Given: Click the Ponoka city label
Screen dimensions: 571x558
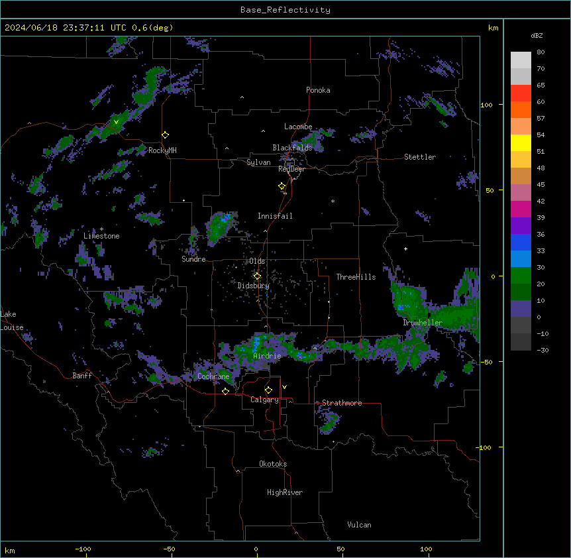Looking at the screenshot, I should click(318, 90).
